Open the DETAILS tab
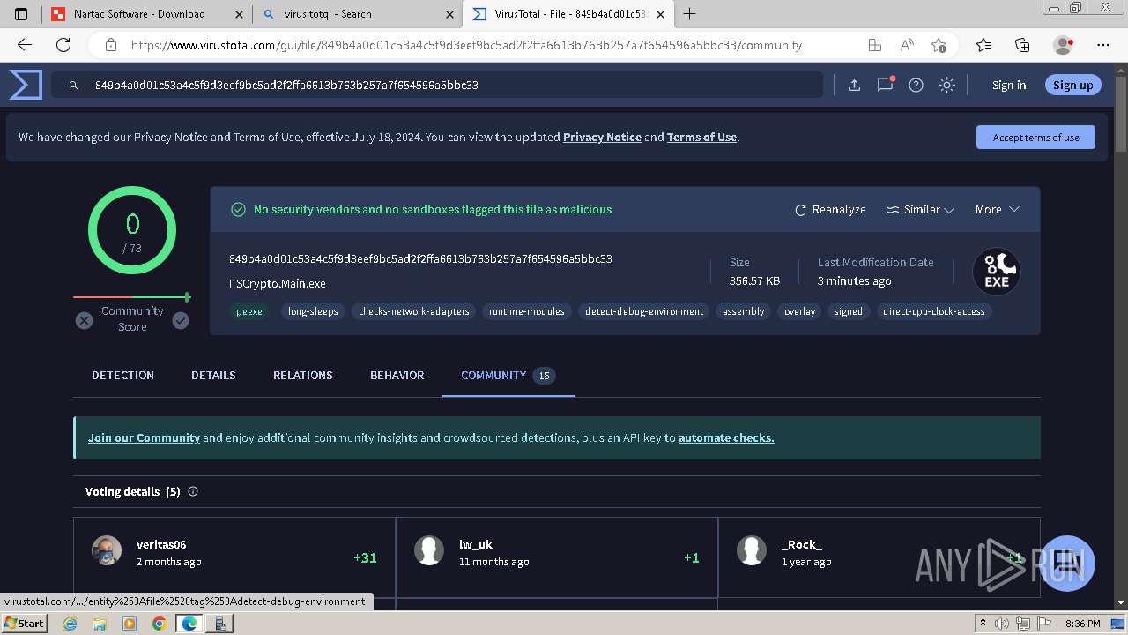This screenshot has width=1128, height=635. pyautogui.click(x=213, y=376)
